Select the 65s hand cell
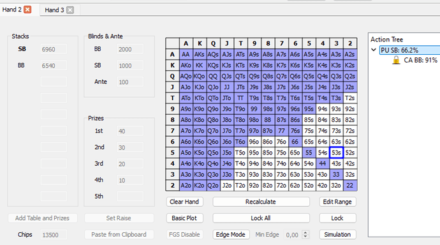This screenshot has width=440, height=245. click(x=309, y=142)
